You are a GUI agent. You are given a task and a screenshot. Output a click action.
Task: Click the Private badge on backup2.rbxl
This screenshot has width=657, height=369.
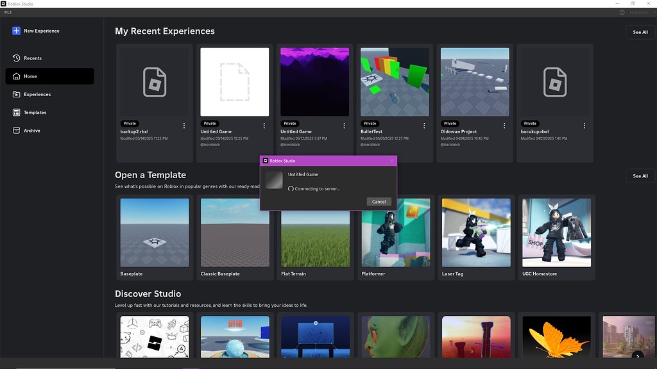tap(130, 124)
